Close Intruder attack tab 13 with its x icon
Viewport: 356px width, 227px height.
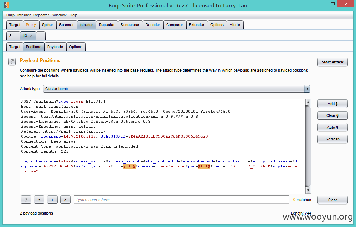click(31, 36)
